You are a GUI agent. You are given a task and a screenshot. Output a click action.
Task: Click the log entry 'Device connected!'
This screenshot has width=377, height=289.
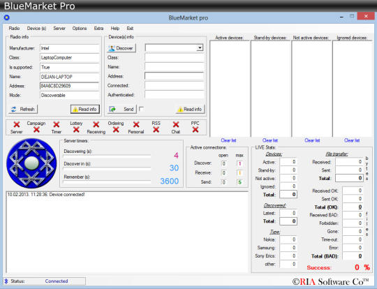46,195
